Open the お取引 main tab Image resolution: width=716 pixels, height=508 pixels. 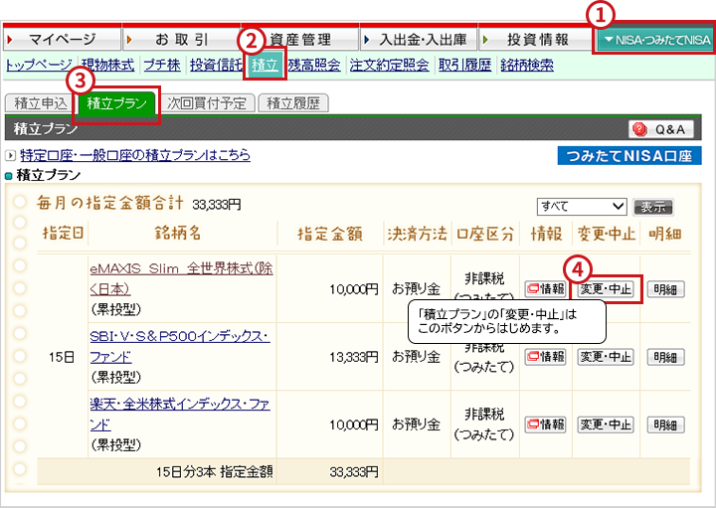(181, 39)
